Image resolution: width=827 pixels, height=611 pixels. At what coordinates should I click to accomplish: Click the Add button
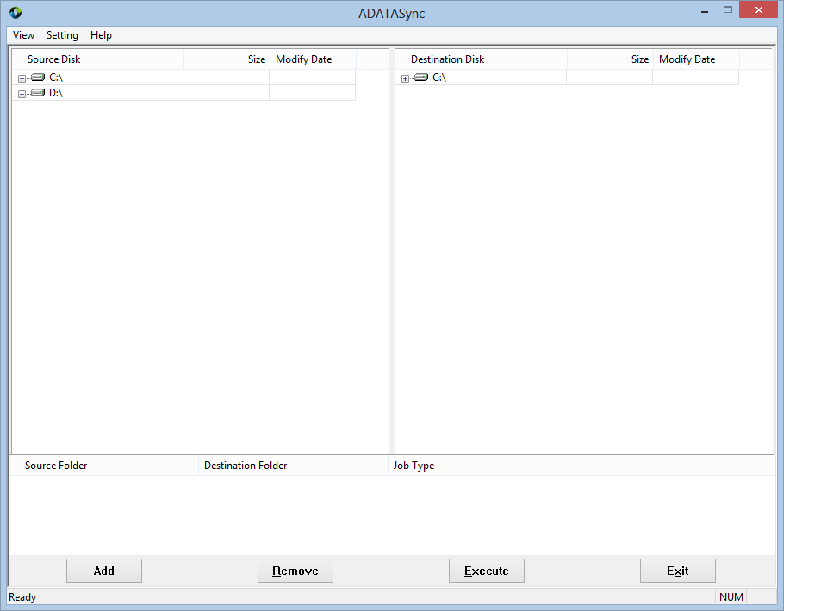pos(104,571)
